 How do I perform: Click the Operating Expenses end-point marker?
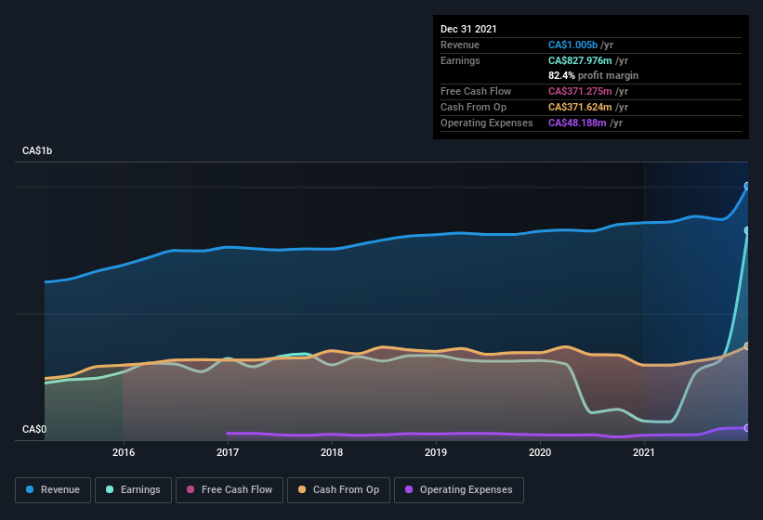point(747,428)
